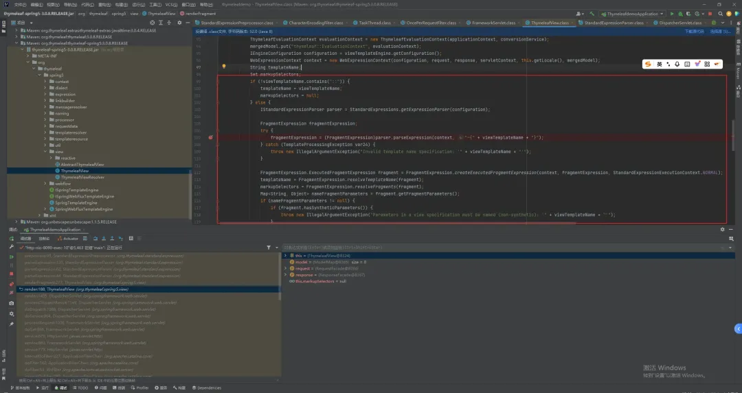Expand META-INF folder in project tree
Screen dimensions: 742x393
(28, 56)
